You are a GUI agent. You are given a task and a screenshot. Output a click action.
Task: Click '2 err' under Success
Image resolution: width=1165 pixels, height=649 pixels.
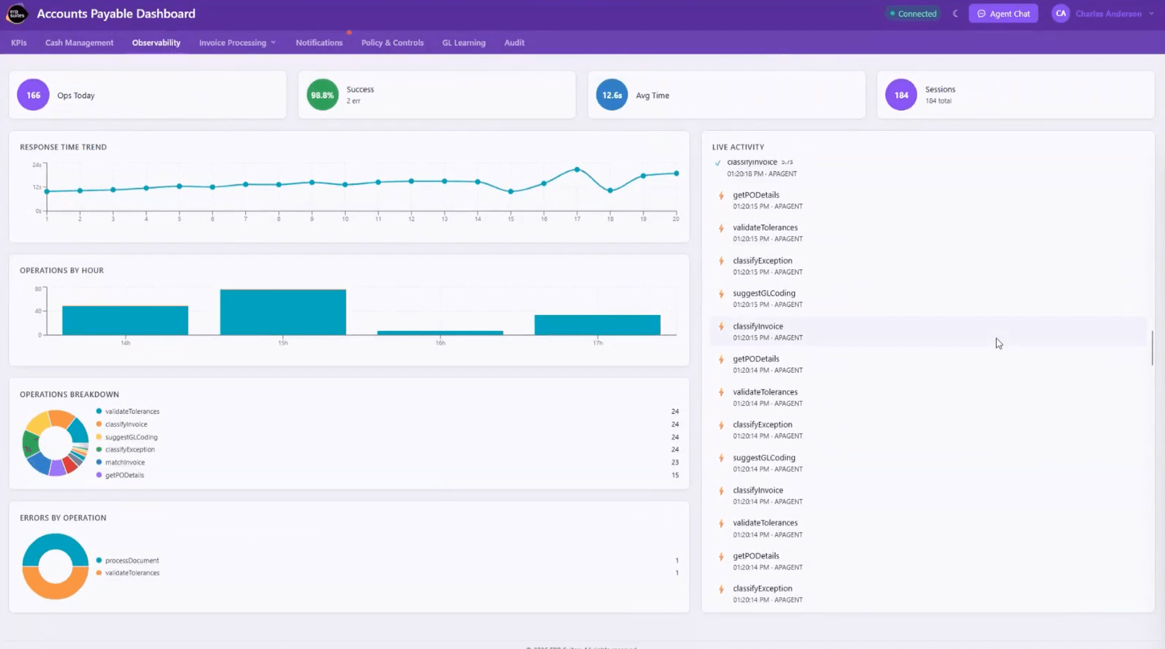[353, 101]
